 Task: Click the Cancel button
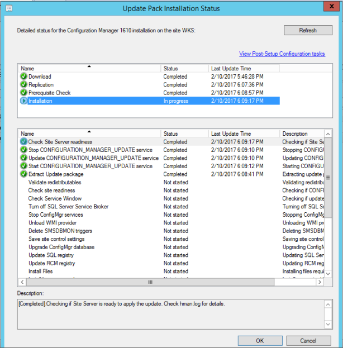(x=308, y=341)
